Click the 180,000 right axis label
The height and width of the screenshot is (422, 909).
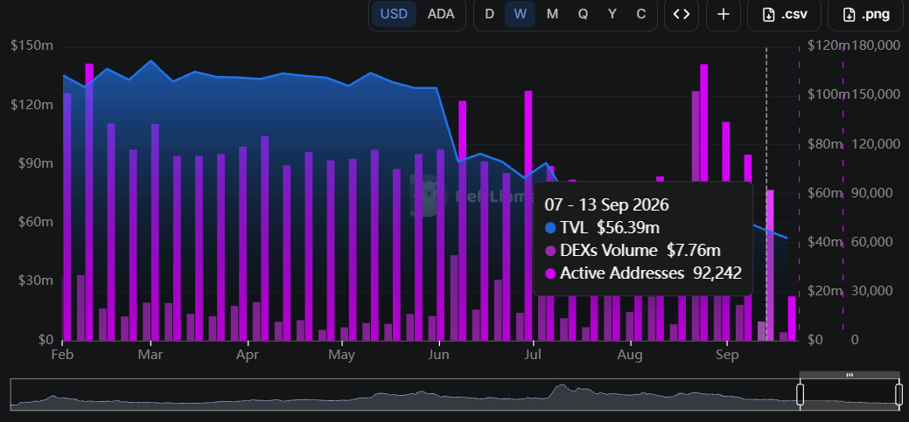876,46
